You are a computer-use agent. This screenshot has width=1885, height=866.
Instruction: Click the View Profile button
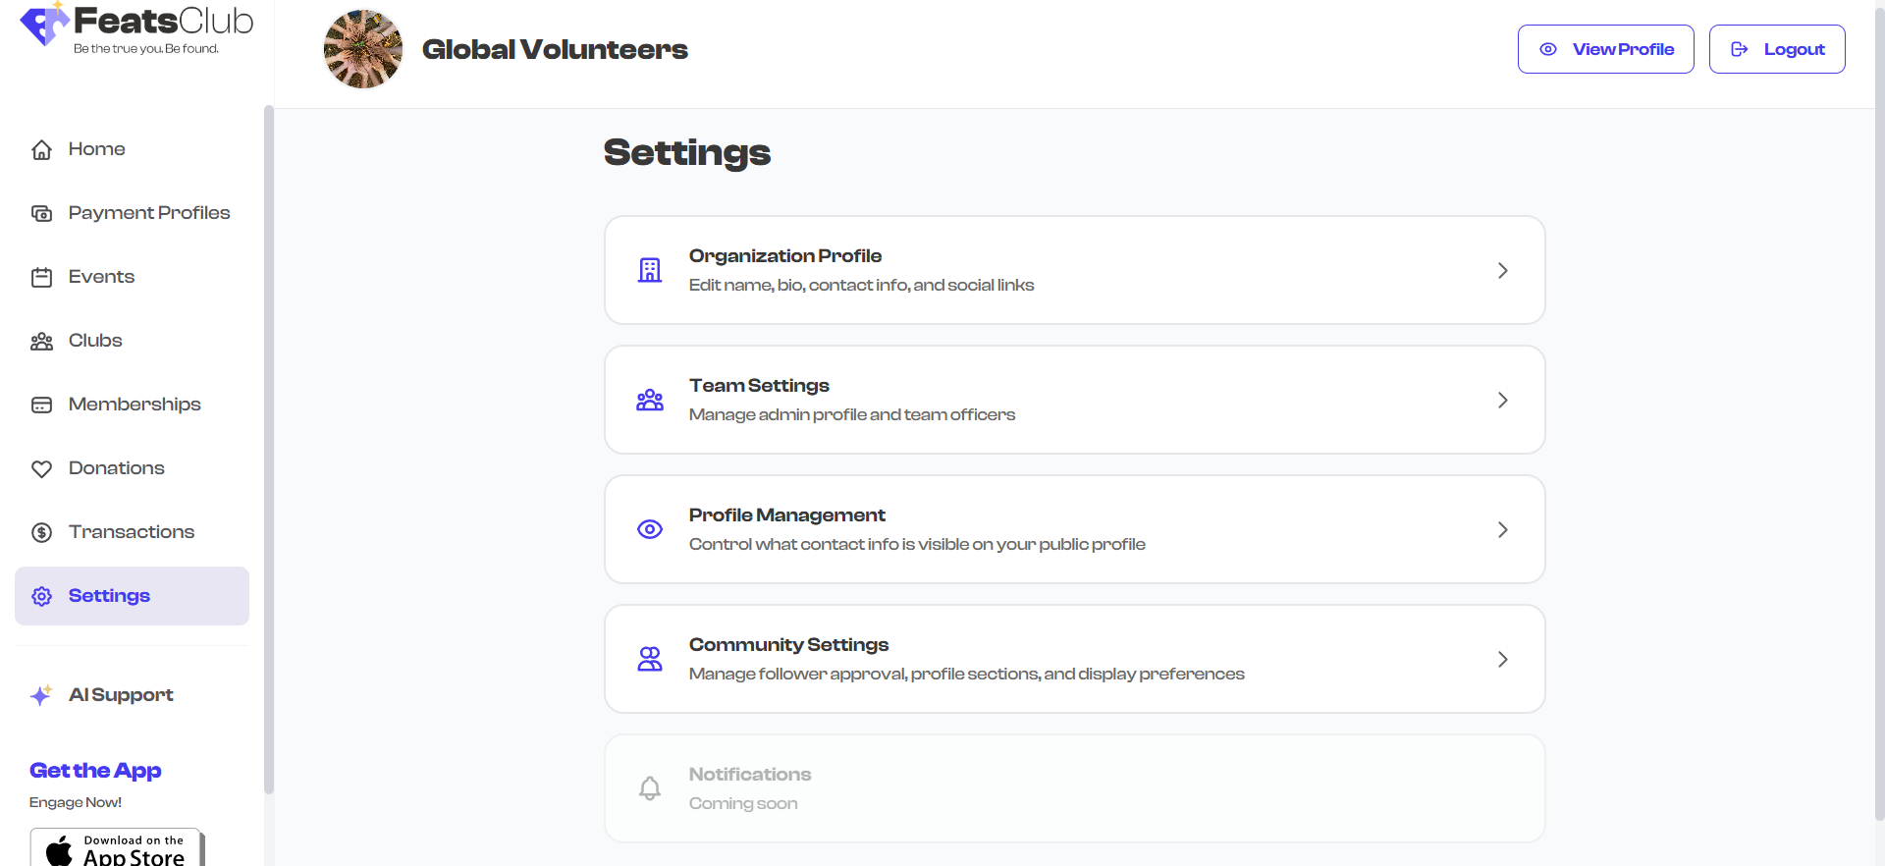[x=1606, y=49]
